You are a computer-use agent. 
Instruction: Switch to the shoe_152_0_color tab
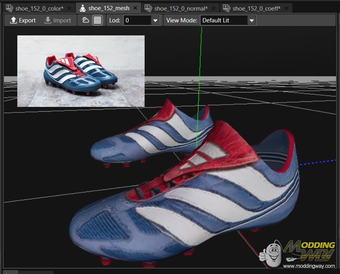click(39, 8)
